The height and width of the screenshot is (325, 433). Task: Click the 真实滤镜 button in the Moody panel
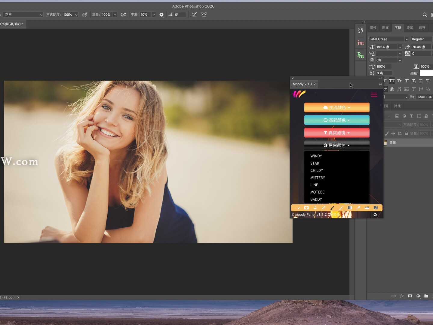(336, 133)
